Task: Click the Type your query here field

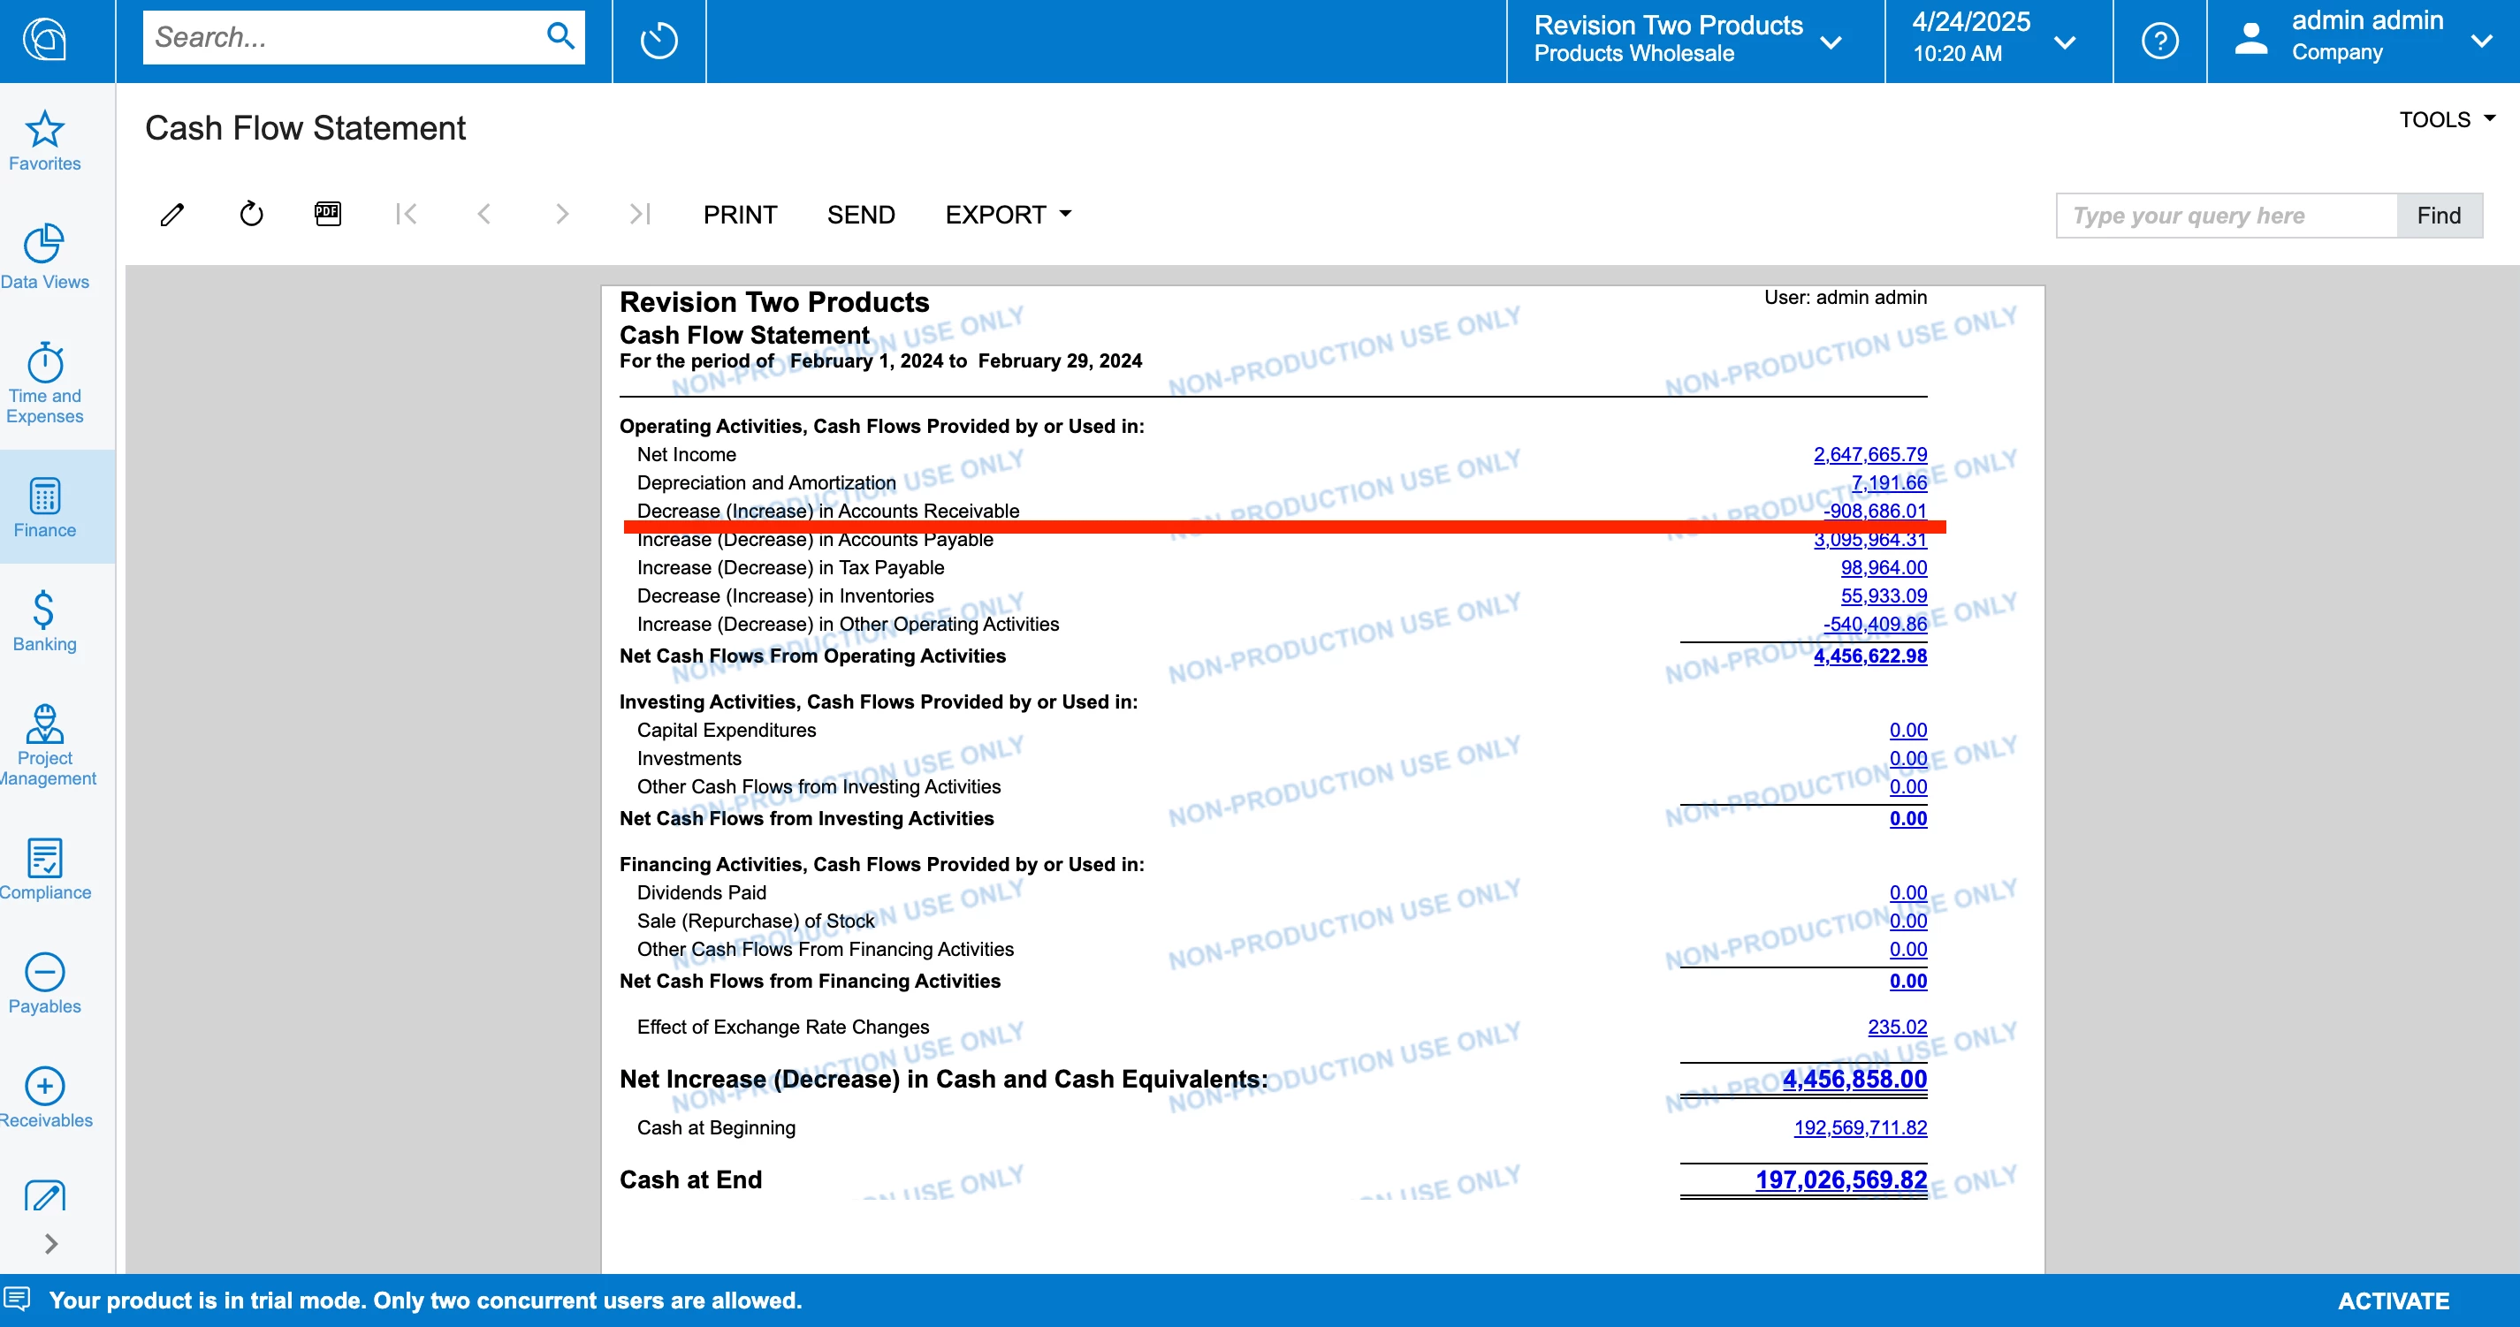Action: [2226, 216]
